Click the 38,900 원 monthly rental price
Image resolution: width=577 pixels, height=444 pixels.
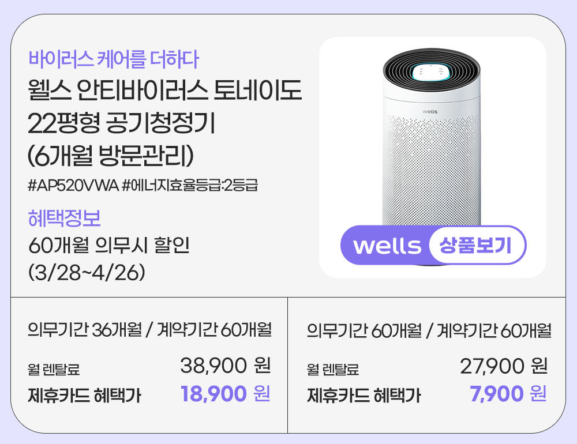tap(225, 366)
